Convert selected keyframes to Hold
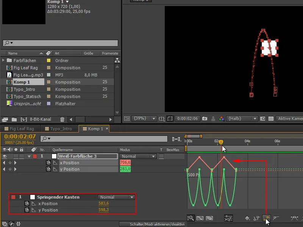Image resolution: width=303 pixels, height=227 pixels. (x=257, y=218)
